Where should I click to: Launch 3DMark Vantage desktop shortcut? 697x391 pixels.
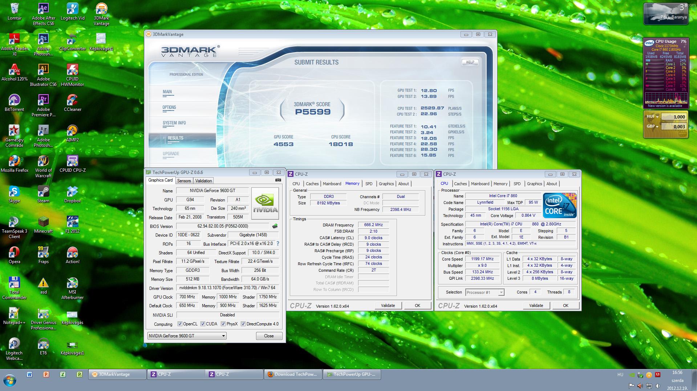click(101, 14)
